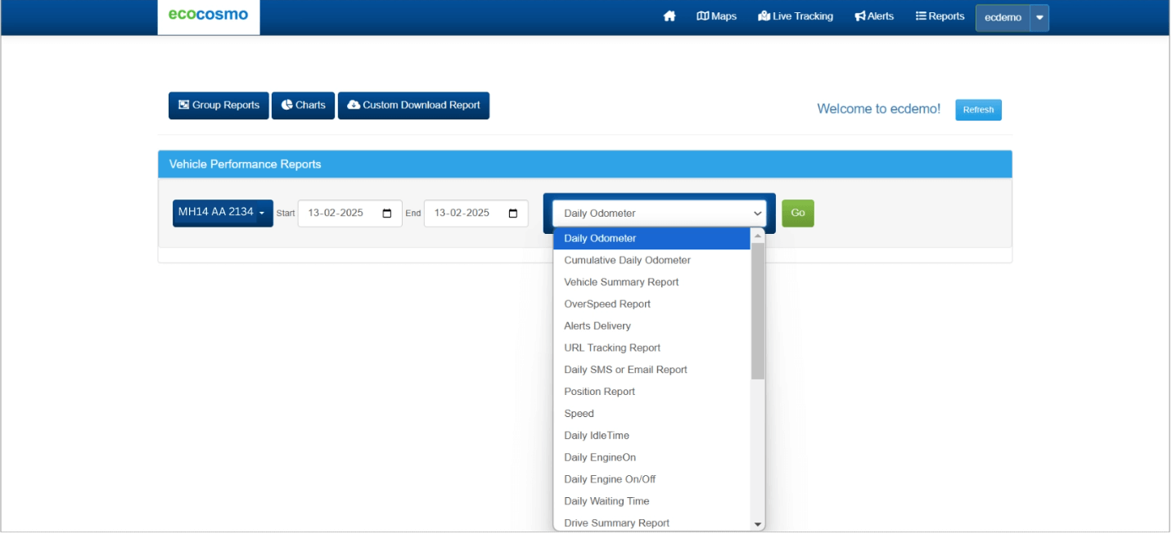1172x534 pixels.
Task: Open Alerts megaphone menu item
Action: (874, 16)
